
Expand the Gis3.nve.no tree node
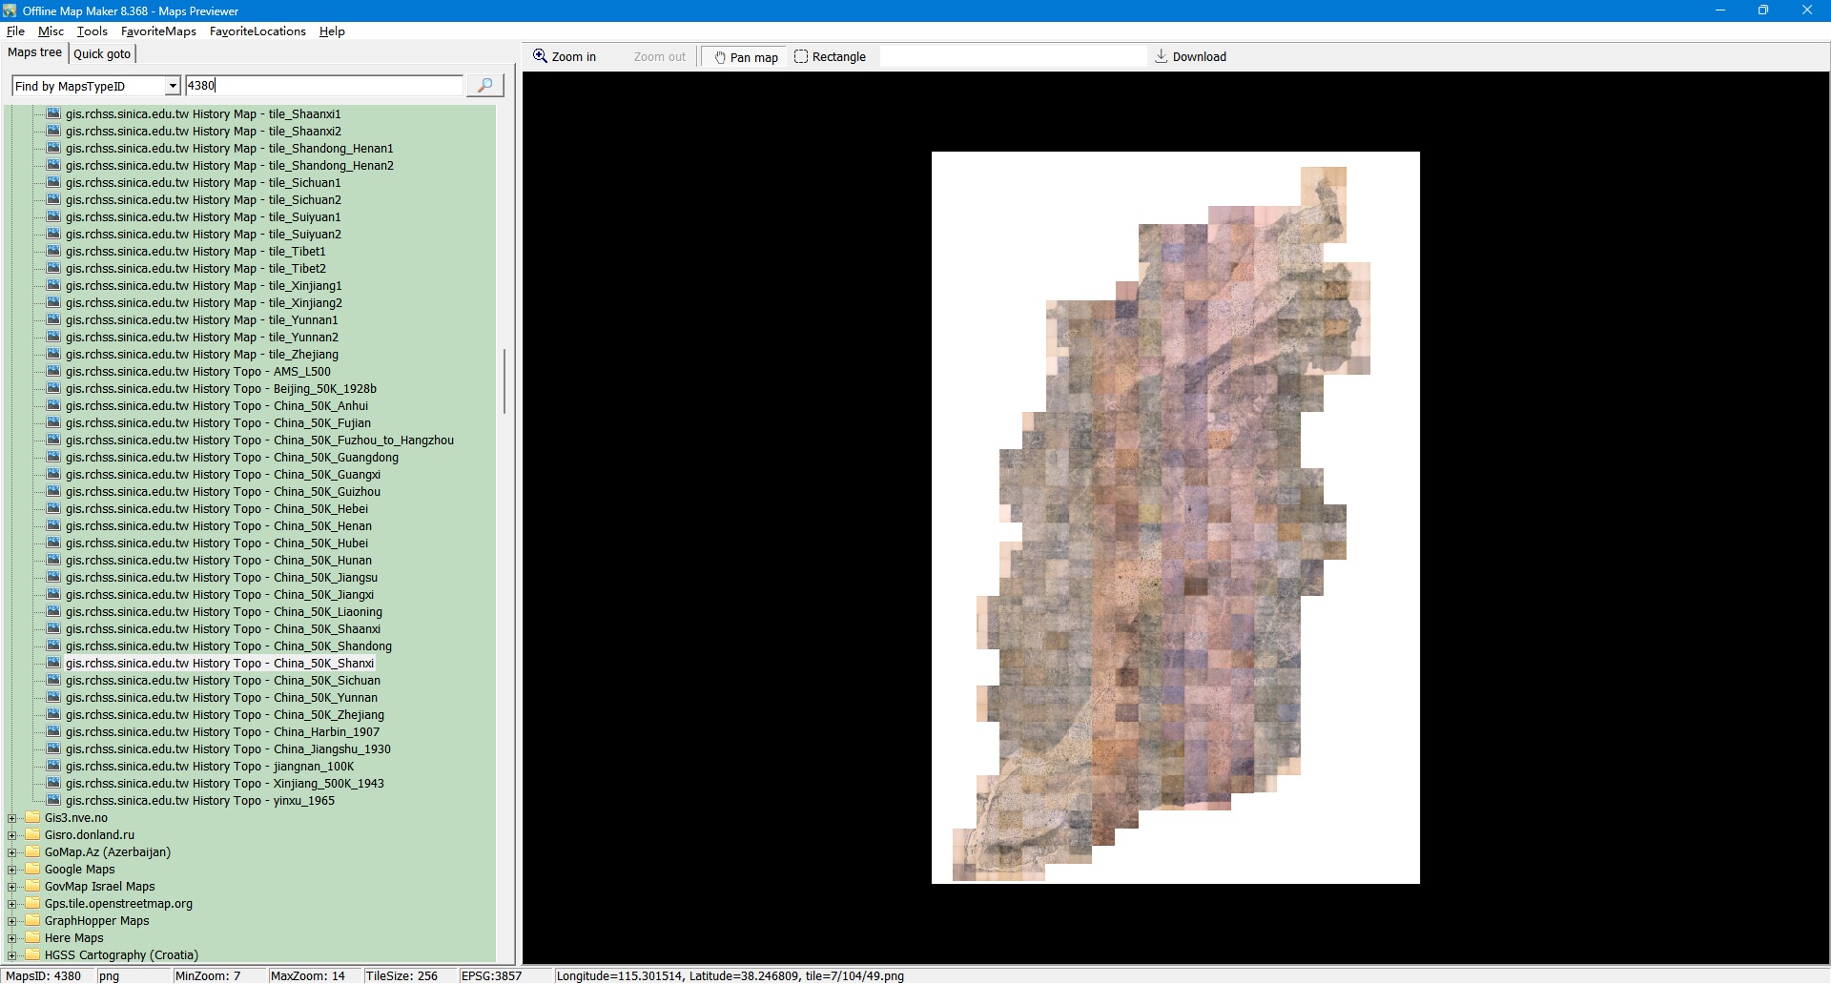pyautogui.click(x=12, y=818)
